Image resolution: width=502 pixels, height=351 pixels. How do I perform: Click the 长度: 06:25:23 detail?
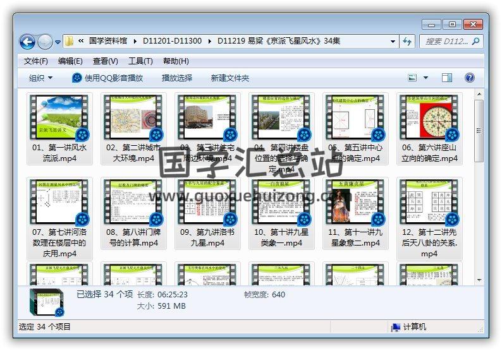click(162, 295)
